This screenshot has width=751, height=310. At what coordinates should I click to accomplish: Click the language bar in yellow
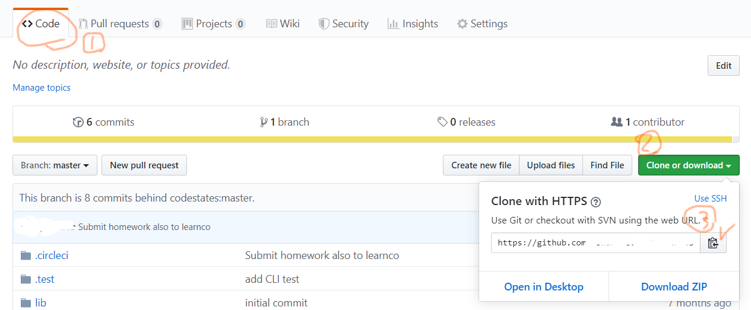point(372,140)
